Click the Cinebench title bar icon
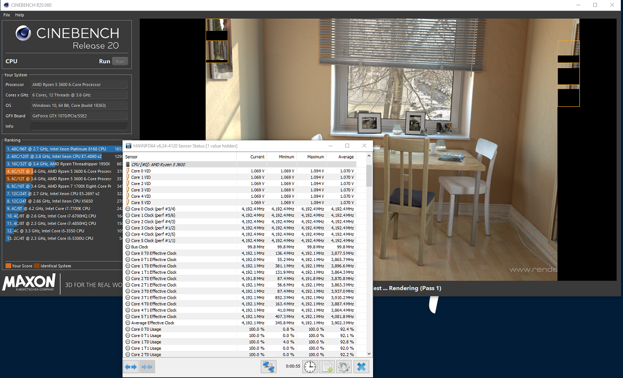623x378 pixels. [x=6, y=5]
